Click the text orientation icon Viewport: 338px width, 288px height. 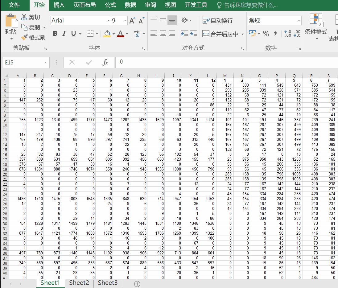pos(184,20)
